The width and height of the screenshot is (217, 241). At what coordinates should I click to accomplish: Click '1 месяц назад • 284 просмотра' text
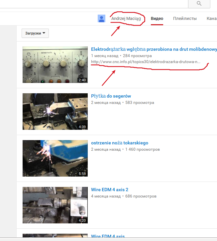tap(121, 56)
